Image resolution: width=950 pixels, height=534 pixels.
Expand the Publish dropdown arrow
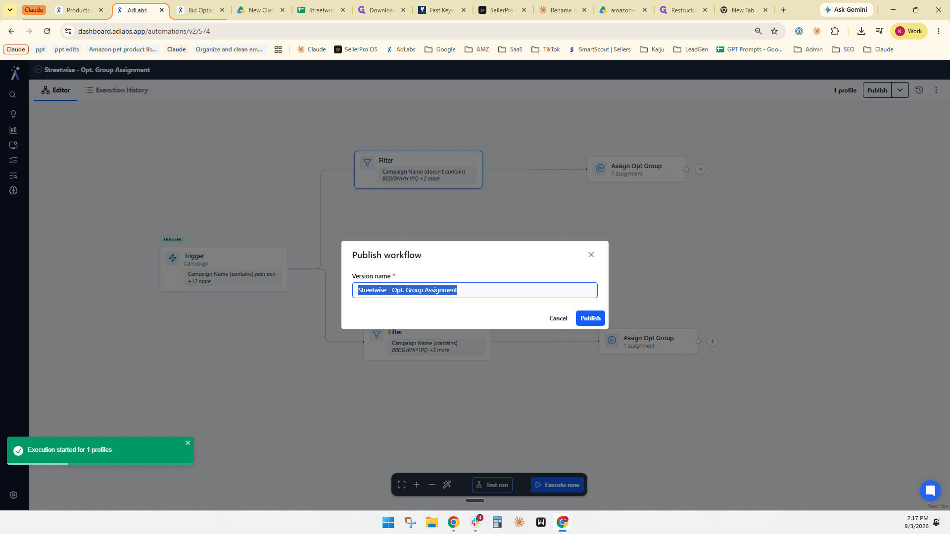coord(900,90)
